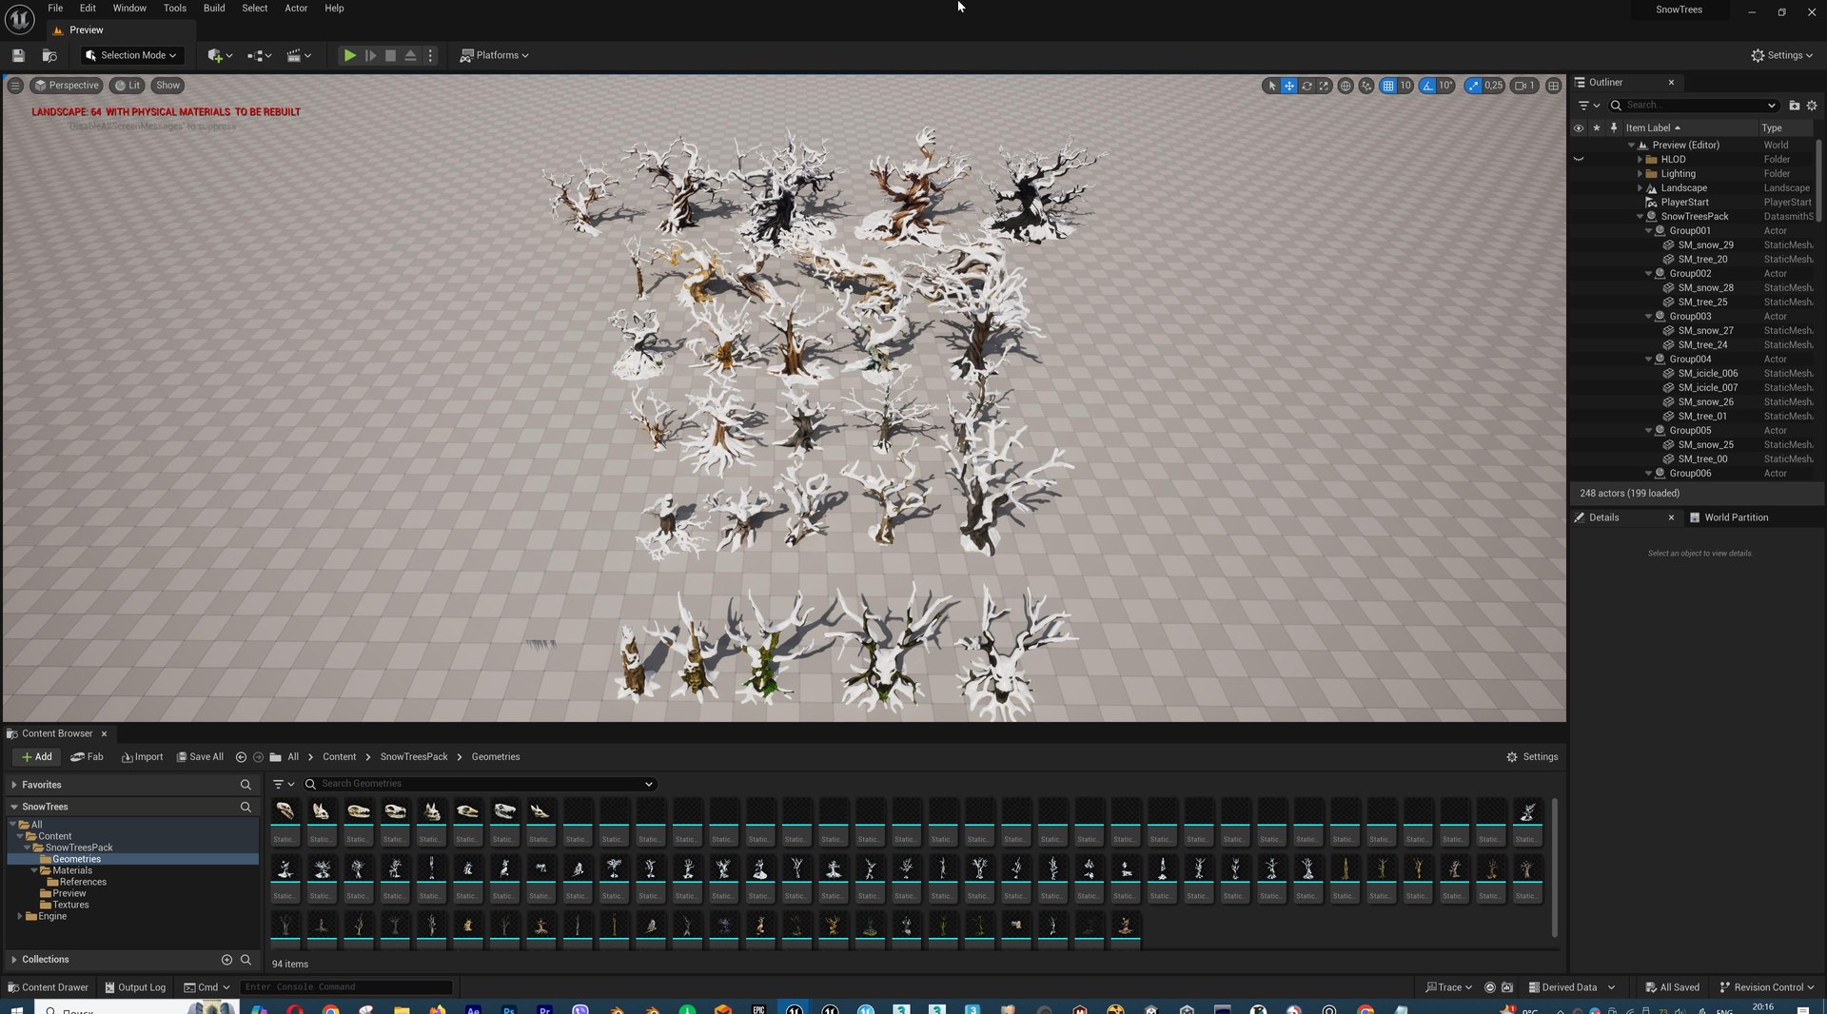Screen dimensions: 1827x1014
Task: Click the surface snapping icon
Action: pyautogui.click(x=1366, y=86)
